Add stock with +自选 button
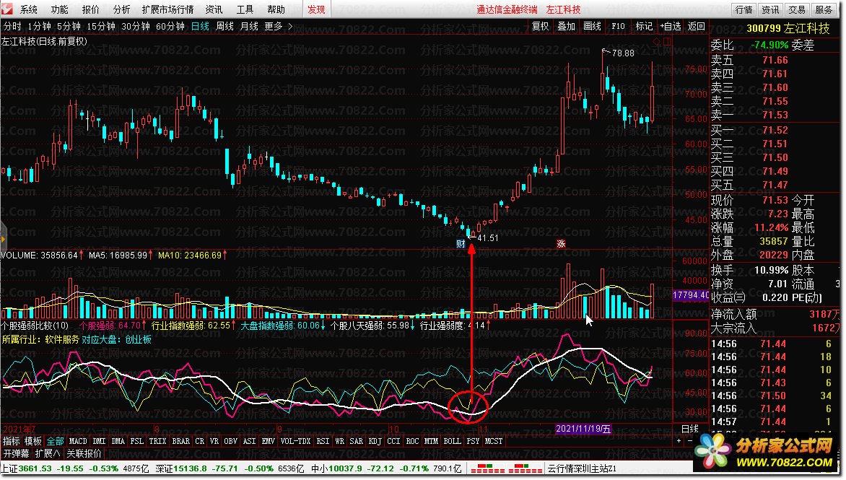The image size is (846, 480). click(x=670, y=26)
